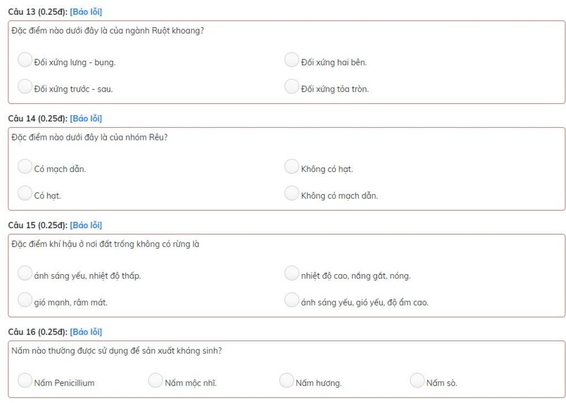
Task: Select "Có mạch dẫn." answer
Action: (x=25, y=166)
